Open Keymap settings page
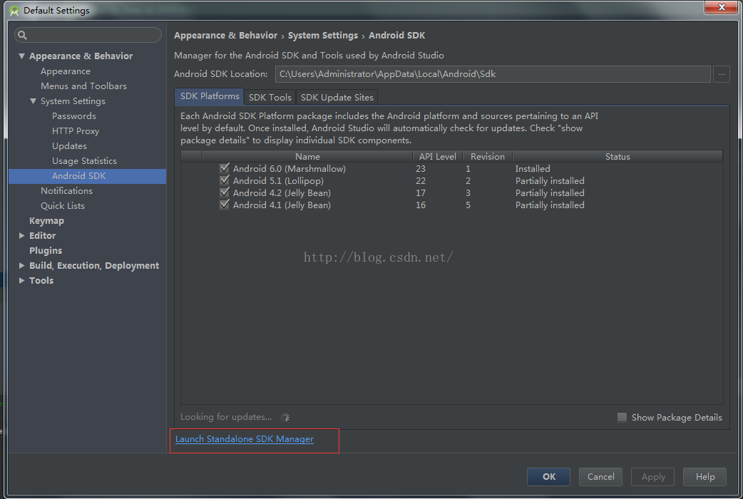The image size is (743, 499). (46, 221)
